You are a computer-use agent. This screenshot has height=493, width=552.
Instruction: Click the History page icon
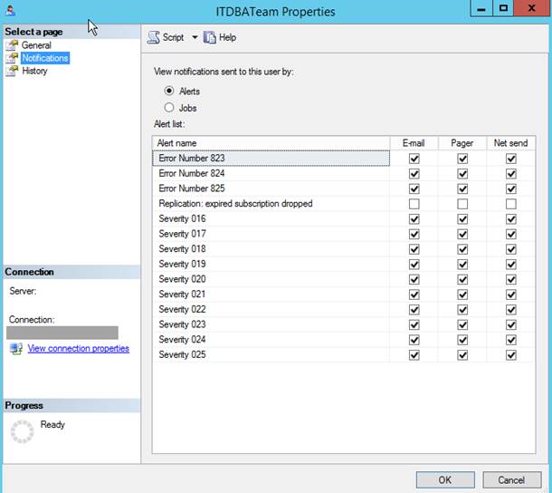[x=12, y=71]
